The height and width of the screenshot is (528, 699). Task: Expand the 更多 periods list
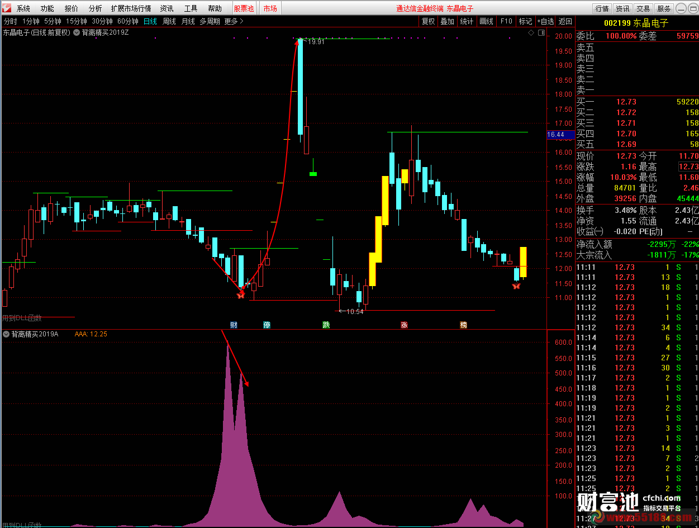[x=234, y=21]
